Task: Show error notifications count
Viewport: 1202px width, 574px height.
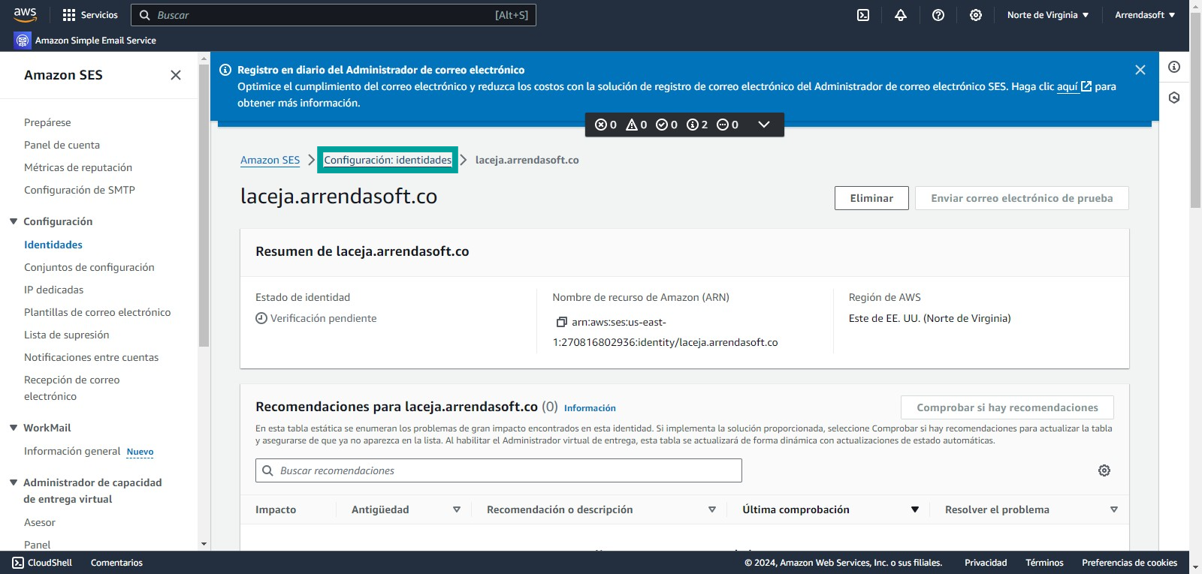Action: click(x=606, y=125)
